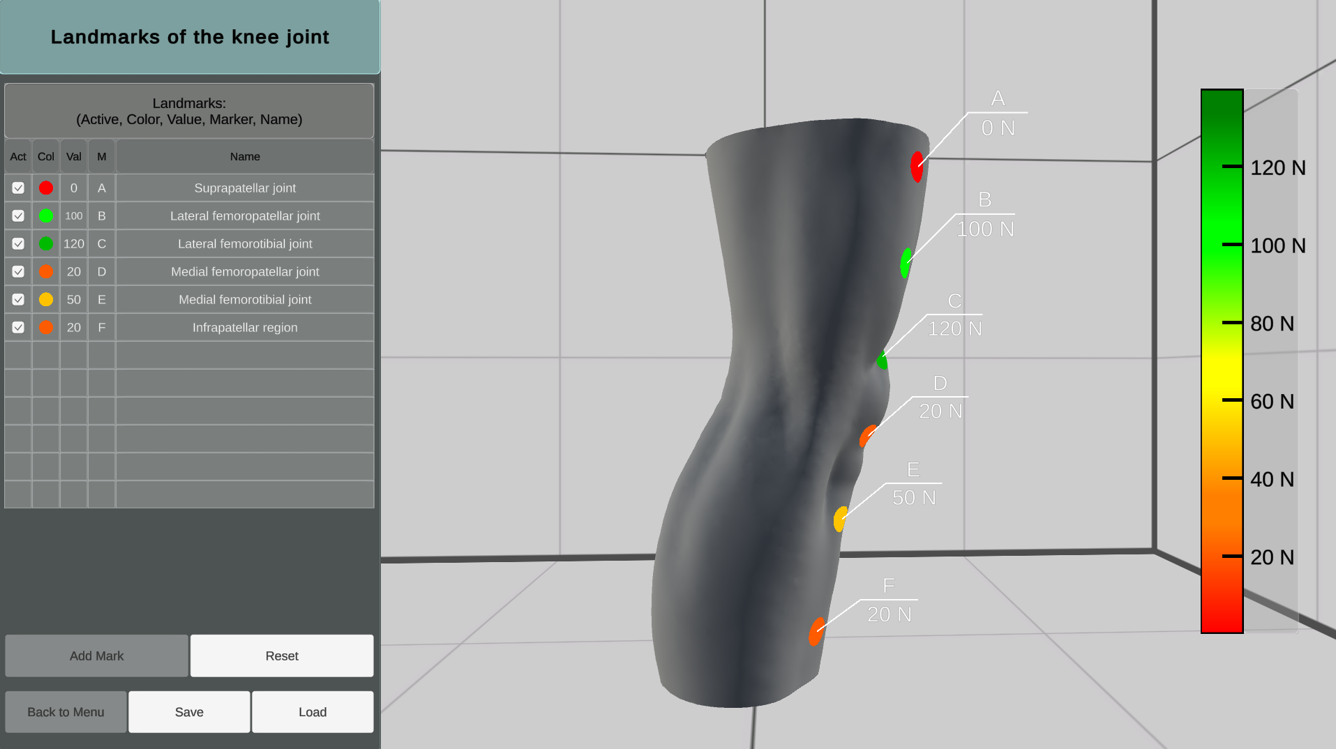1336x749 pixels.
Task: Click the 40 N label on color legend
Action: pos(1272,479)
